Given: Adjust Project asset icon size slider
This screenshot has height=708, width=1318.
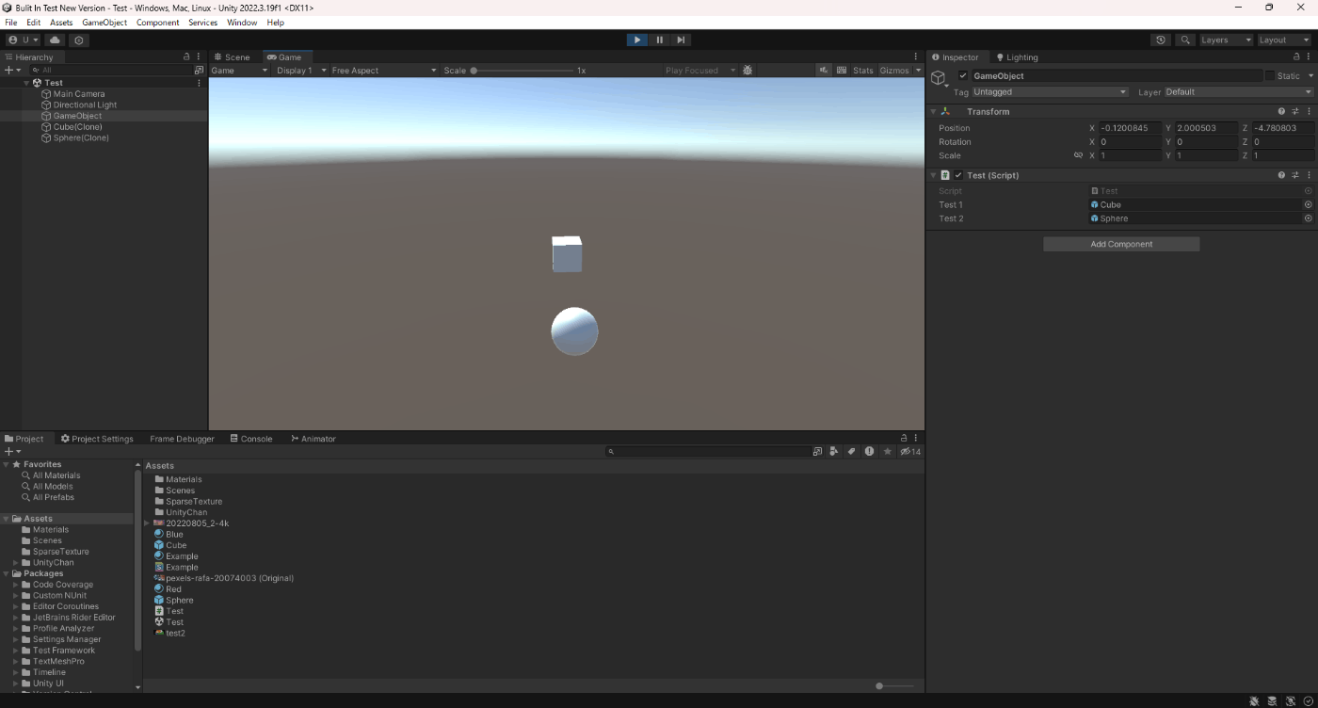Looking at the screenshot, I should (x=894, y=685).
